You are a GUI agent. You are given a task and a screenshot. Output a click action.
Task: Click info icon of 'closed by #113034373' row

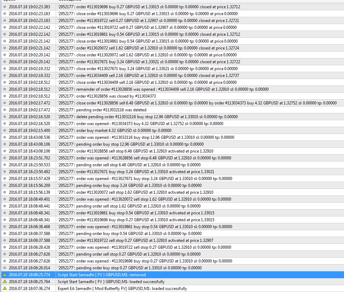coord(4,96)
